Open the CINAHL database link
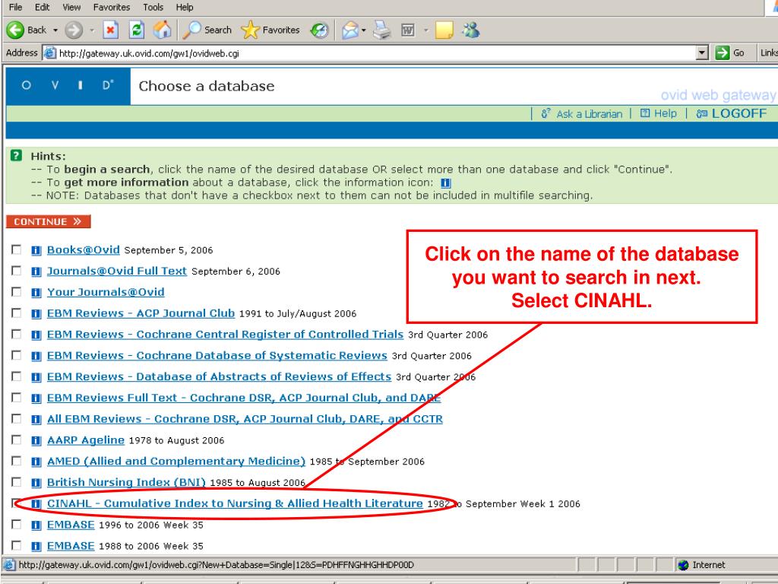Viewport: 778px width, 584px height. pos(235,503)
